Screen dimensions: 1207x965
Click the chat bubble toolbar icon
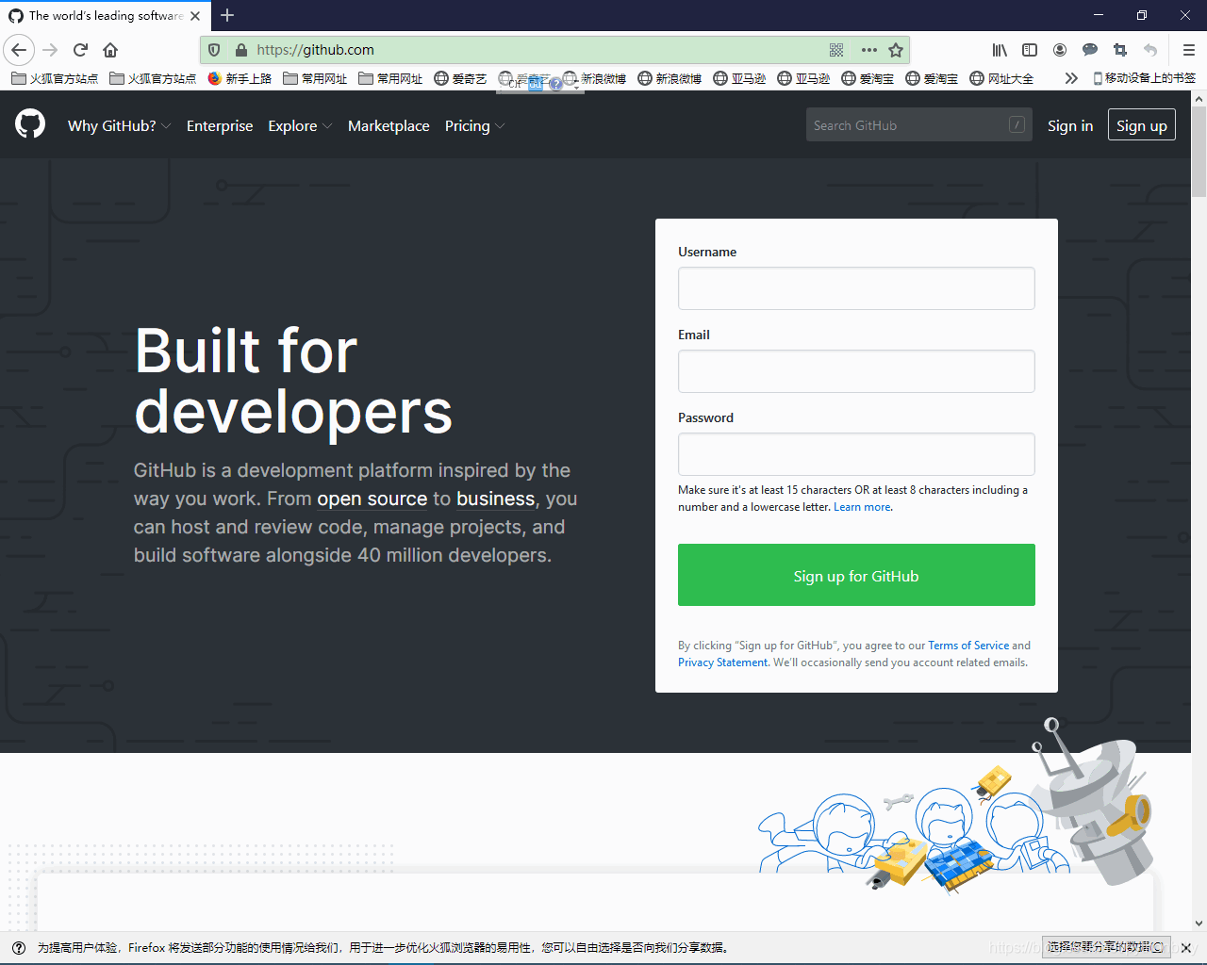[1090, 50]
